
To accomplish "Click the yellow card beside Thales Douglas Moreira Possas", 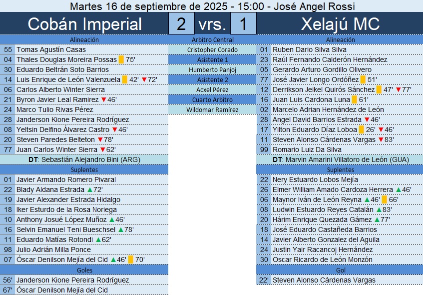I will point(121,59).
